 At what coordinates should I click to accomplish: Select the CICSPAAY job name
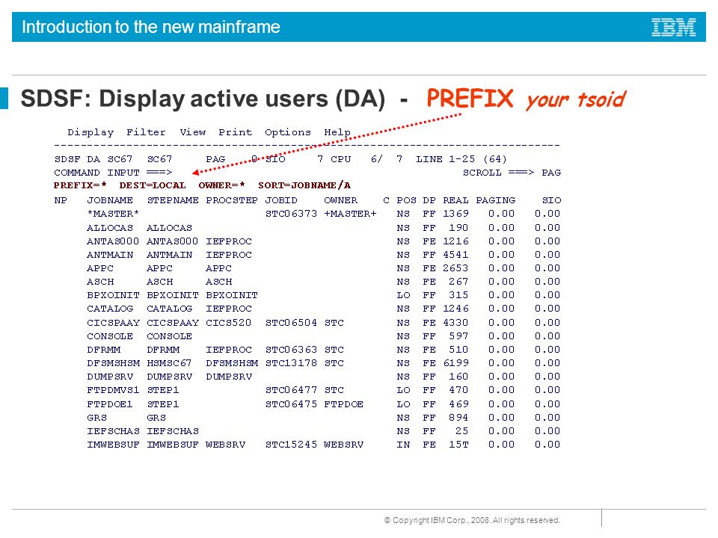click(113, 323)
